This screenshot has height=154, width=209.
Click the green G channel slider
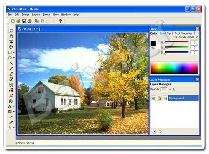click(176, 47)
